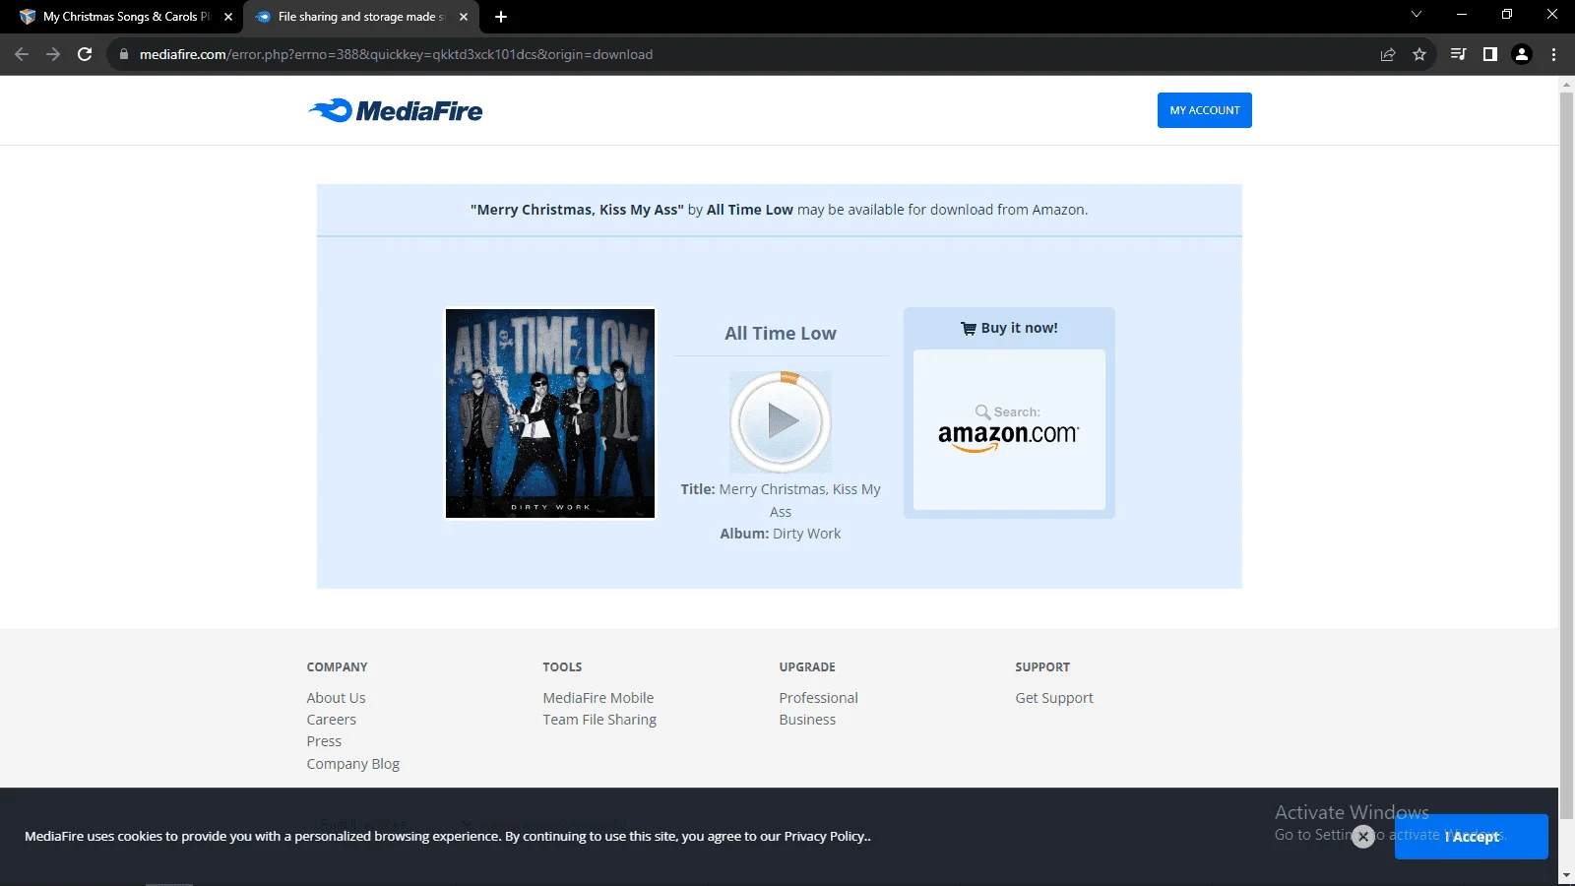
Task: Click the Amazon.com search logo
Action: (x=1009, y=429)
